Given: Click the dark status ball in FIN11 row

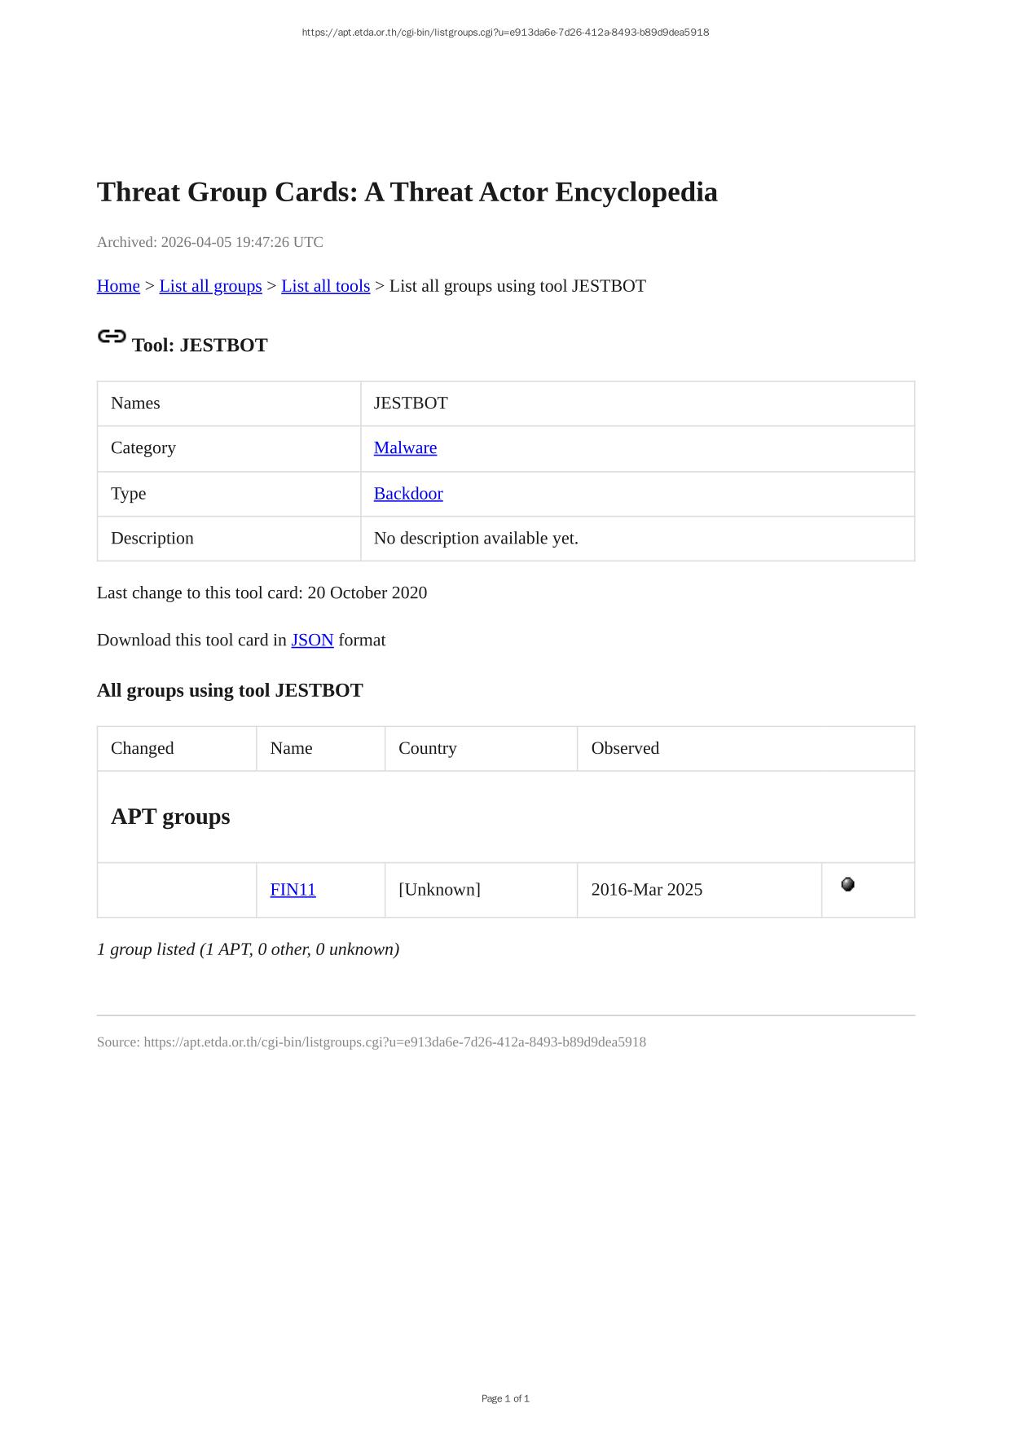Looking at the screenshot, I should point(847,884).
